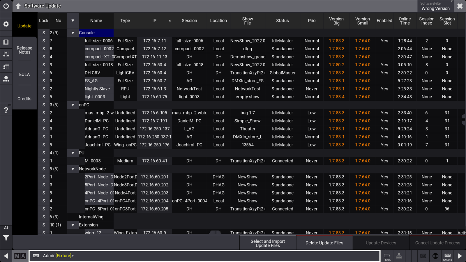
Task: Toggle Enabled Yes for full-size-0018
Action: point(384,65)
